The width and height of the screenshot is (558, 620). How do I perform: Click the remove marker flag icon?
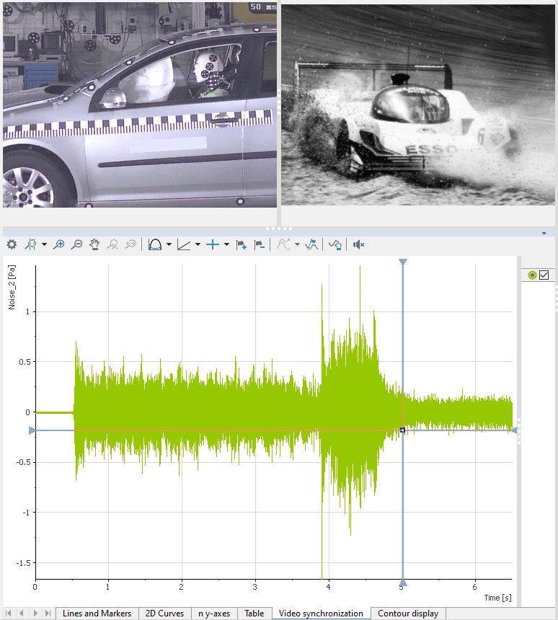point(260,245)
